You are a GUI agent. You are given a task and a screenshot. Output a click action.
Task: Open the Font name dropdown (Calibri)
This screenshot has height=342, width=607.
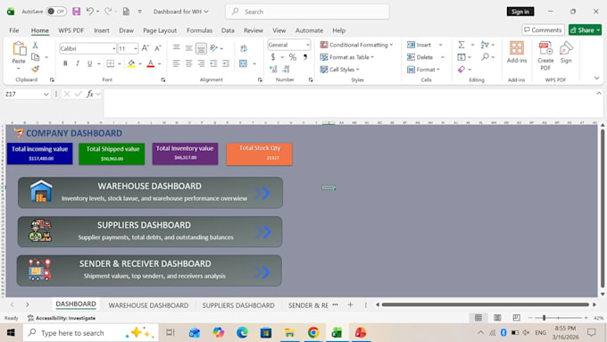point(114,48)
